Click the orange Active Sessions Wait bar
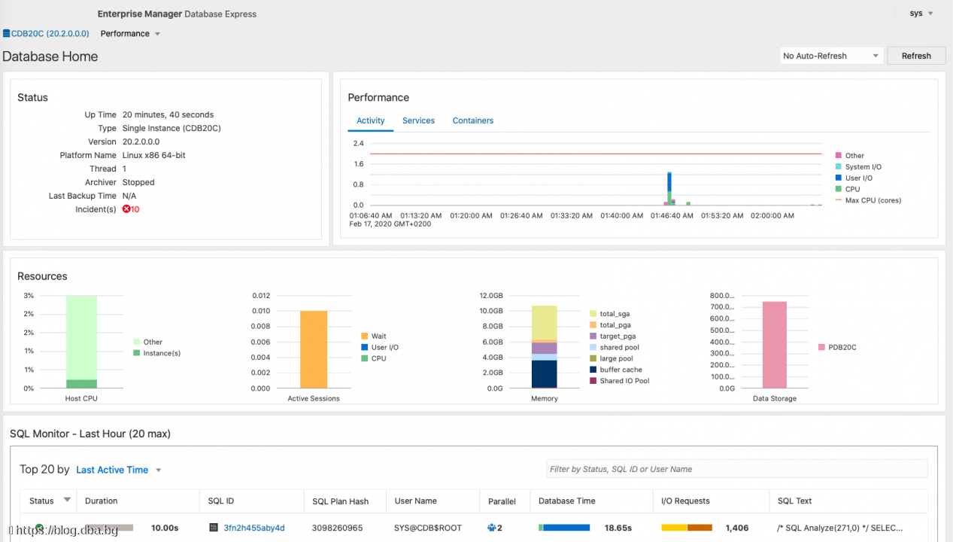This screenshot has height=542, width=953. coord(313,349)
